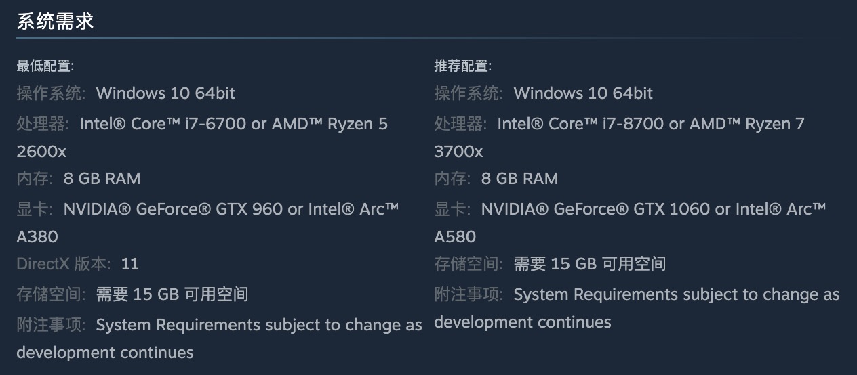Viewport: 857px width, 375px height.
Task: Click the Arc A380 text
Action: (207, 223)
